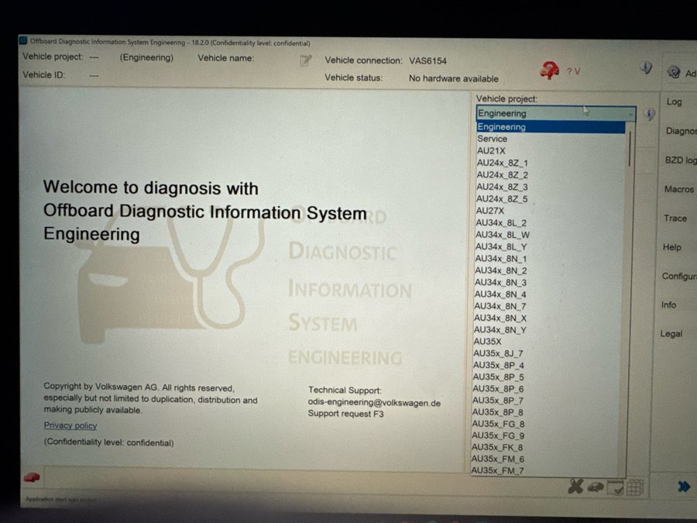Viewport: 697px width, 523px height.
Task: Click the red car question-mark status icon
Action: pos(550,71)
